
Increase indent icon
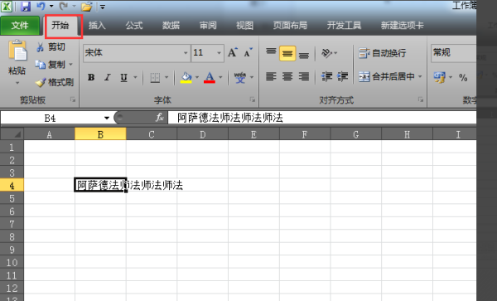tap(342, 77)
